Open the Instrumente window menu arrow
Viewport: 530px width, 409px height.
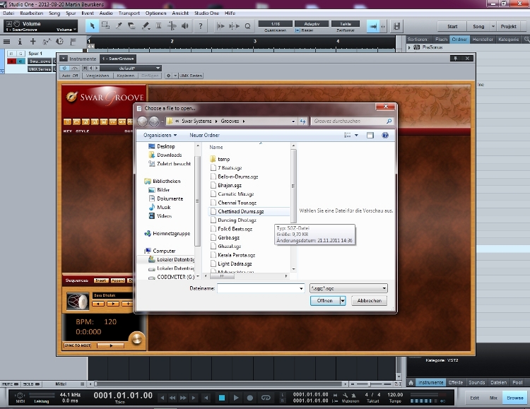(x=63, y=59)
